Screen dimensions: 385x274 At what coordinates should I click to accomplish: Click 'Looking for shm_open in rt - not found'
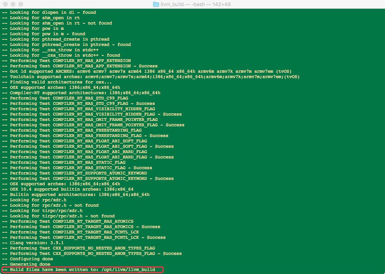pos(57,23)
